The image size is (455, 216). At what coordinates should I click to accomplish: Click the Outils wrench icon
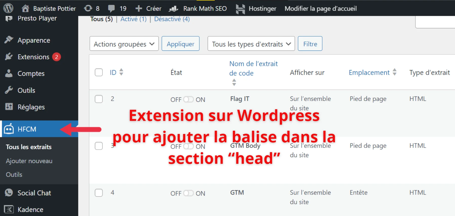pyautogui.click(x=9, y=90)
